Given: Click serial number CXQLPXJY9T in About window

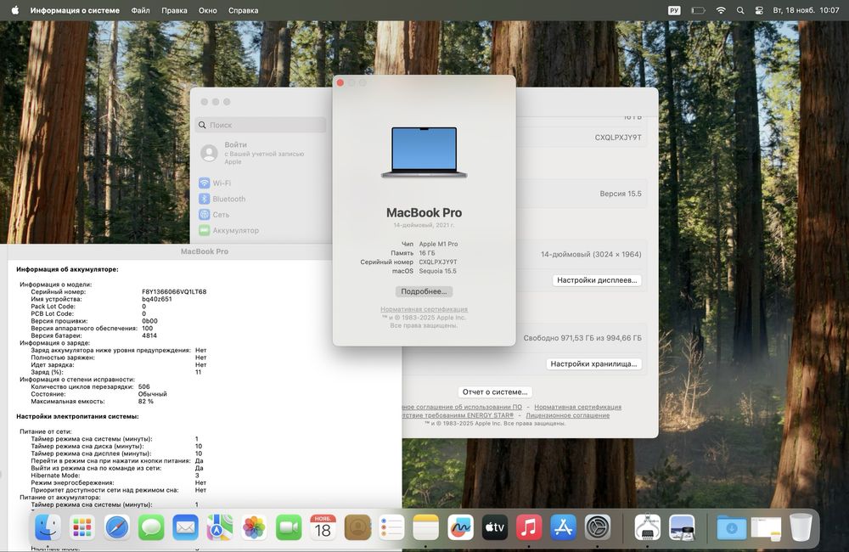Looking at the screenshot, I should coord(438,262).
